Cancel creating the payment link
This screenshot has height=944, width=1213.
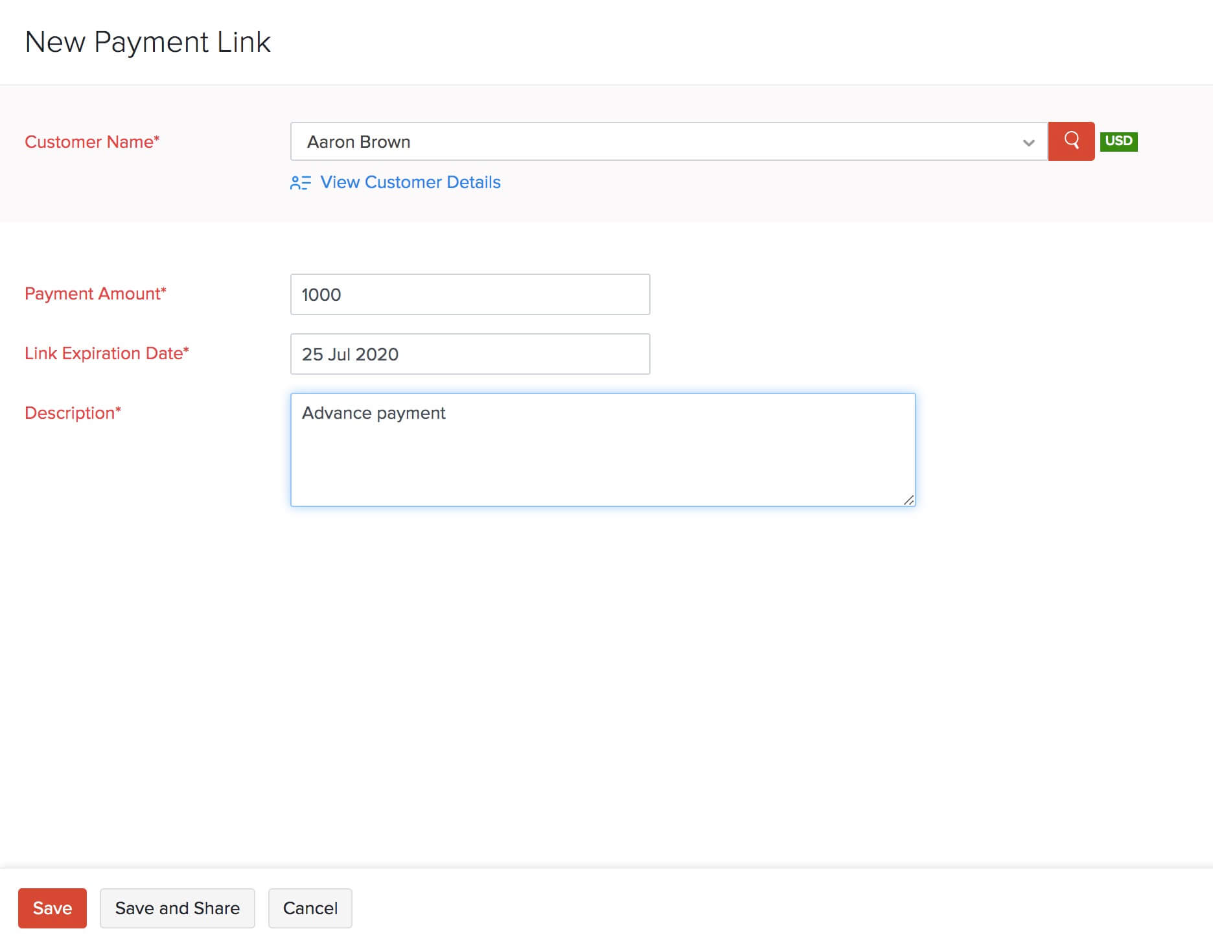(x=310, y=908)
